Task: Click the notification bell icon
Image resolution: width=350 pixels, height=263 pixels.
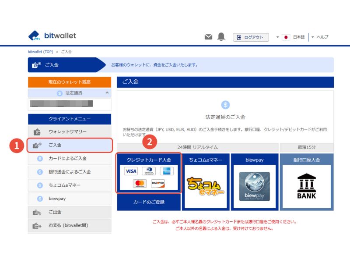Action: pos(222,37)
